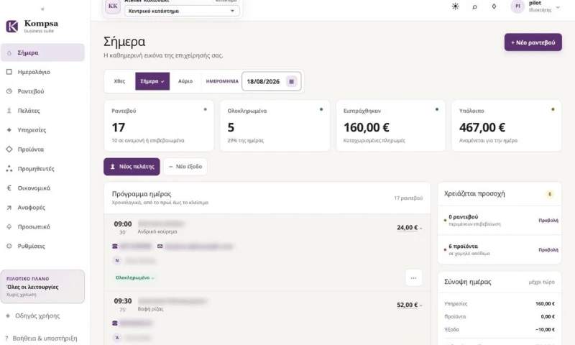
Task: Click the euro Οικονομικά icon
Action: (9, 188)
